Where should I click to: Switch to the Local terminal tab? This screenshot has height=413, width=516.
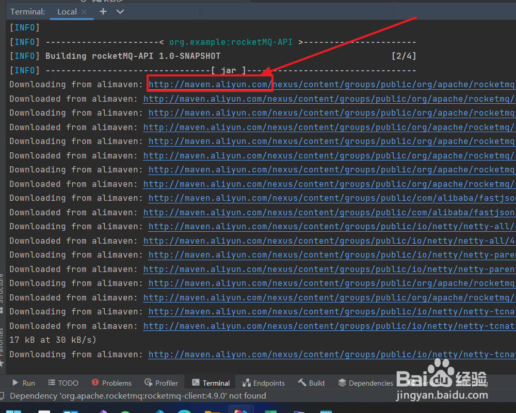click(x=67, y=12)
